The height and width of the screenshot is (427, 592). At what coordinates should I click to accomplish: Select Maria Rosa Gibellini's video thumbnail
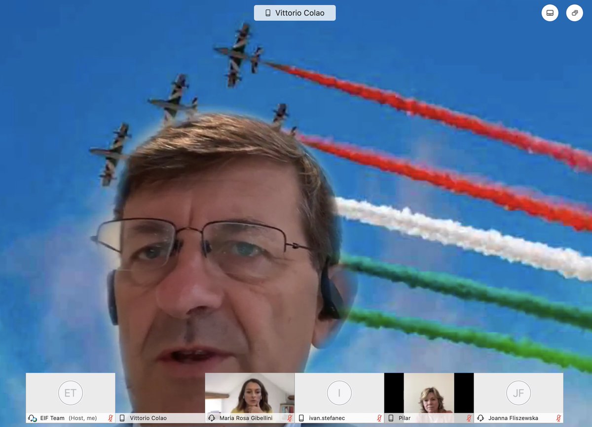tap(250, 398)
